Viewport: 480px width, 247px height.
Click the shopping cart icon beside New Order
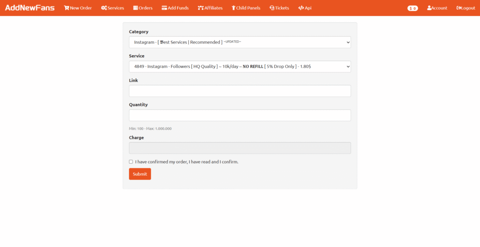67,8
